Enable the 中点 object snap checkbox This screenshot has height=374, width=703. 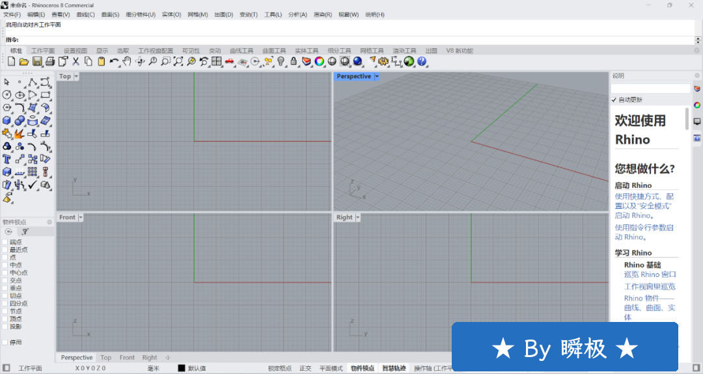click(x=5, y=265)
